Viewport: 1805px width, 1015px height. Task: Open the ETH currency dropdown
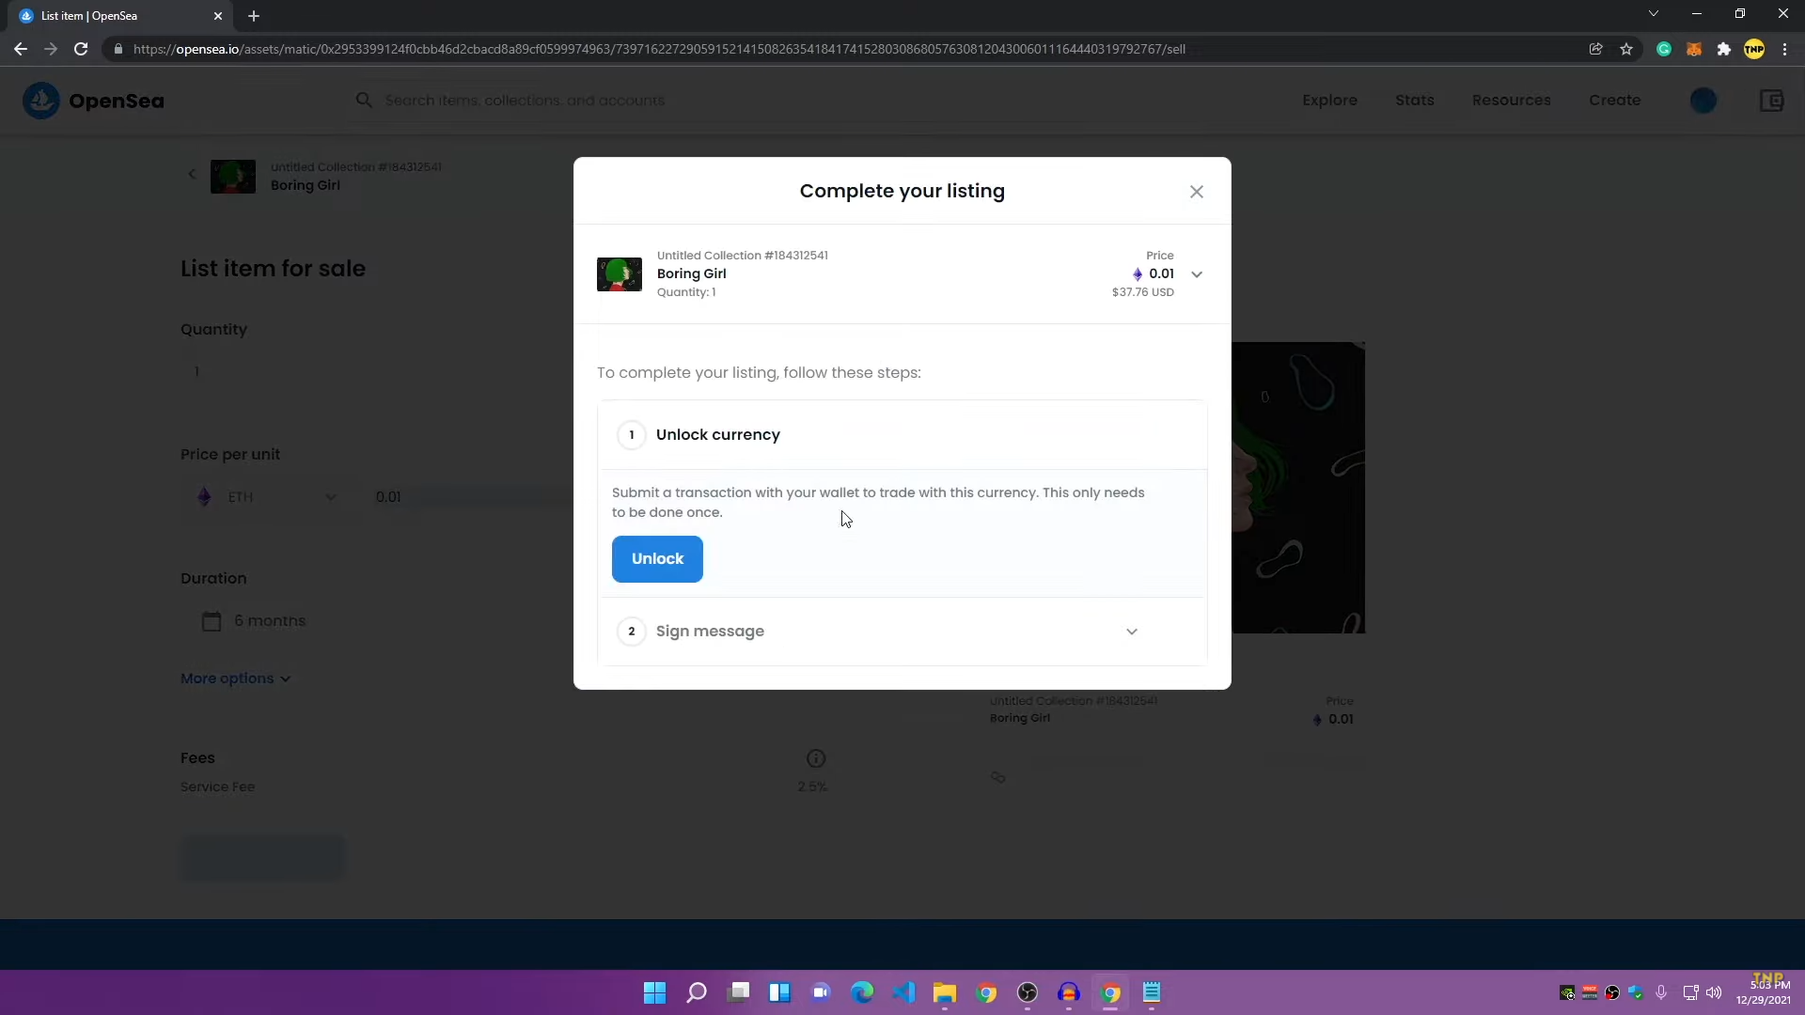click(x=268, y=497)
